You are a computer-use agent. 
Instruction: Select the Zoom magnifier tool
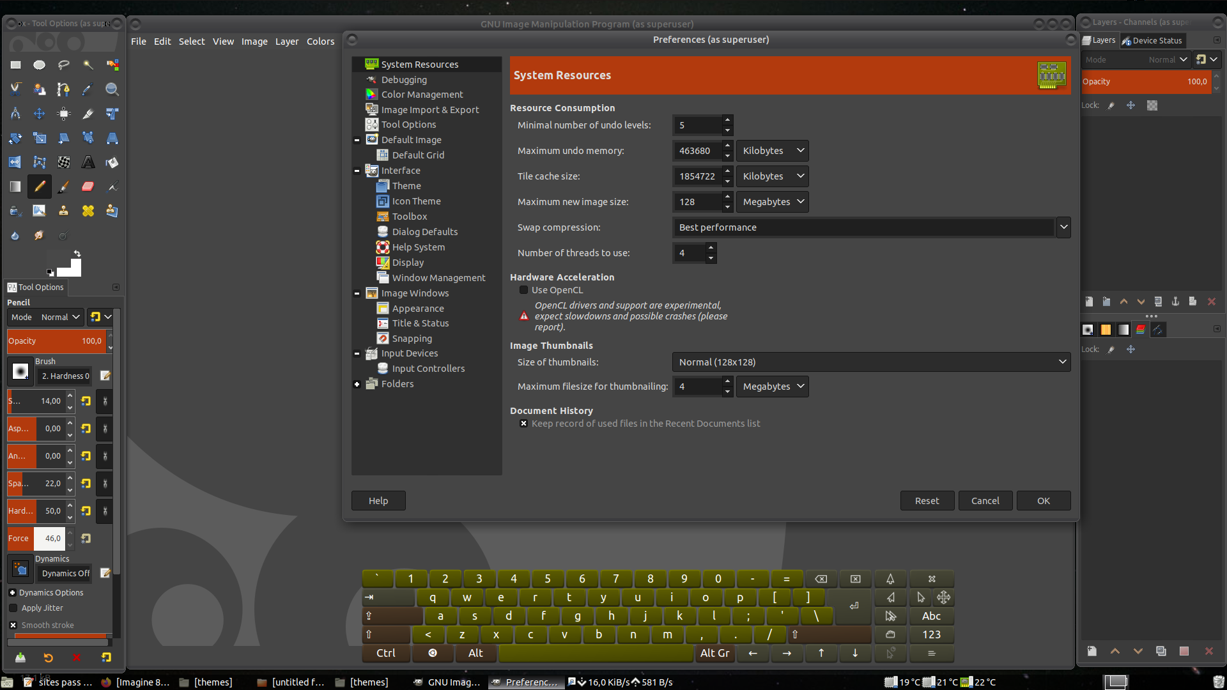(112, 89)
